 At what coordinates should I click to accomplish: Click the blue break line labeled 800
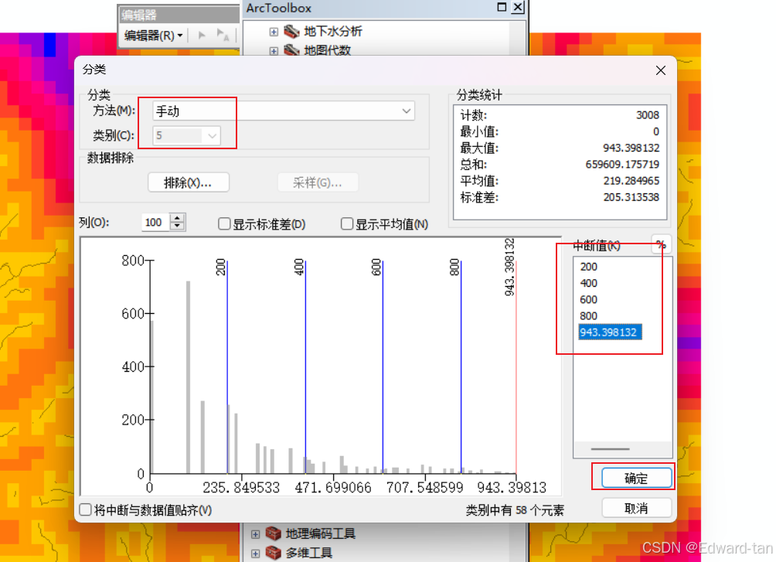click(461, 366)
